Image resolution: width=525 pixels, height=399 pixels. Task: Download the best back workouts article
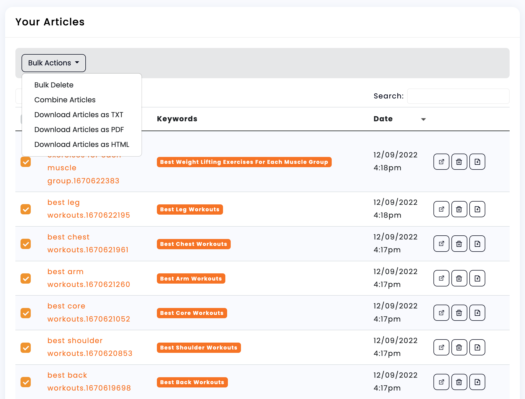[477, 382]
